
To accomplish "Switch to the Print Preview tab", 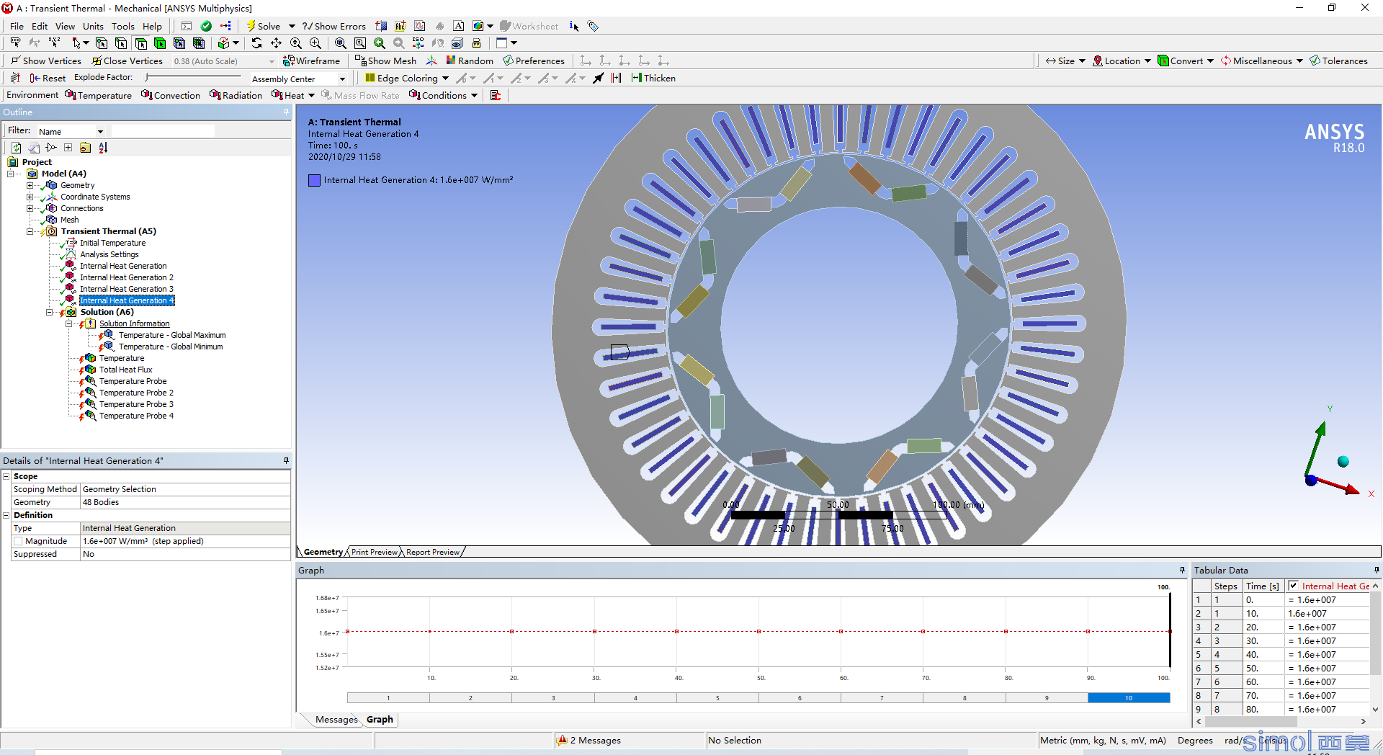I will [x=374, y=552].
